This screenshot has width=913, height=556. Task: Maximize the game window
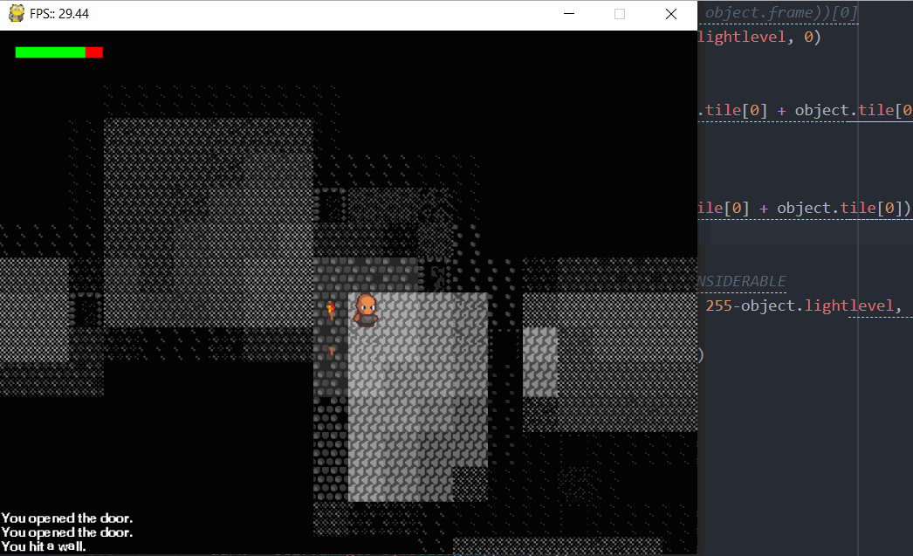[x=620, y=14]
